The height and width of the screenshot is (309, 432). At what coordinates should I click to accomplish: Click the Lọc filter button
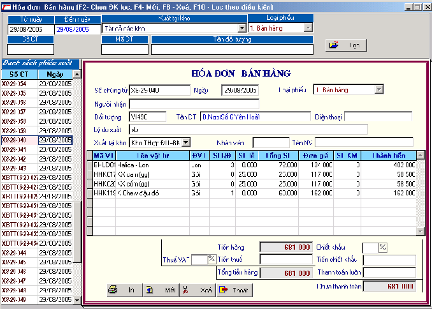346,45
